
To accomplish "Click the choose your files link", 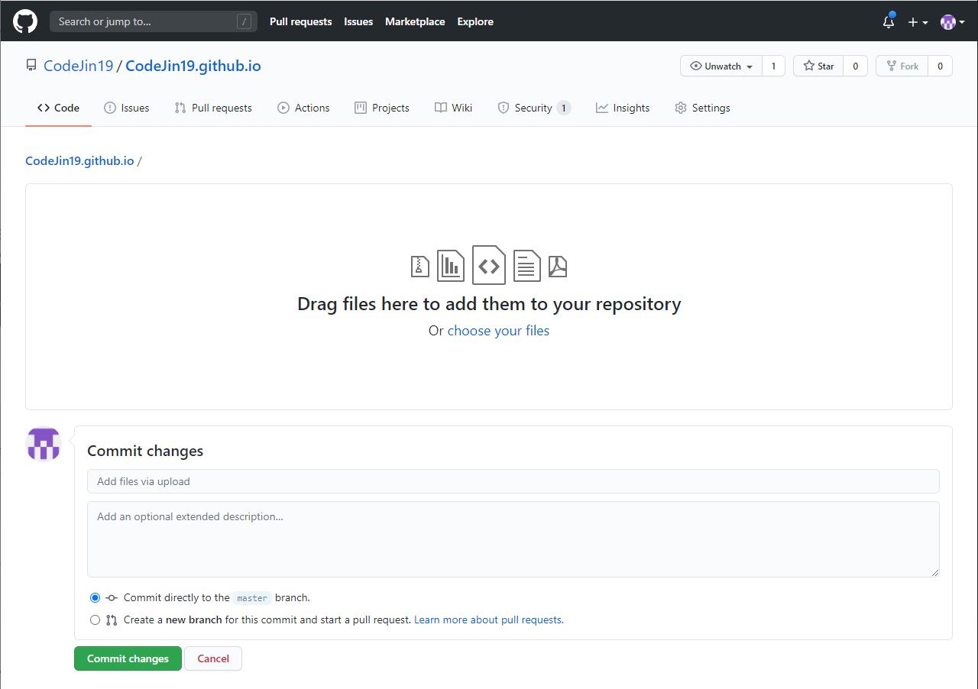I will coord(498,331).
